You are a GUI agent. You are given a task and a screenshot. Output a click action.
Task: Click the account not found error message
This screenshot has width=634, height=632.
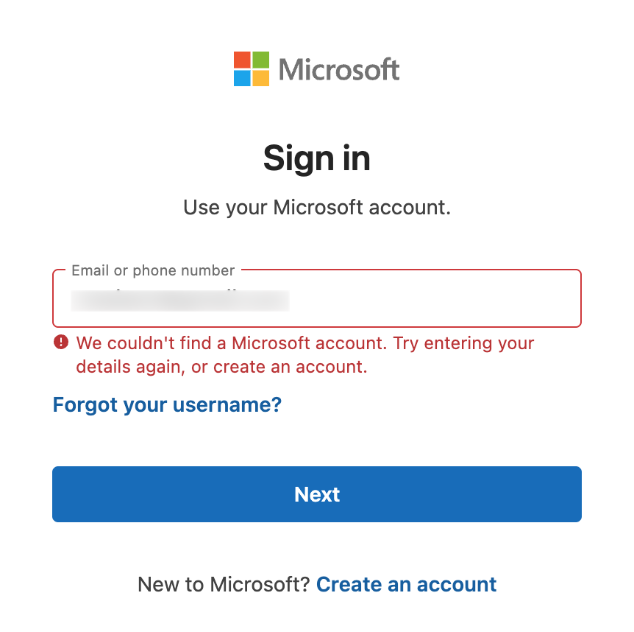[304, 354]
